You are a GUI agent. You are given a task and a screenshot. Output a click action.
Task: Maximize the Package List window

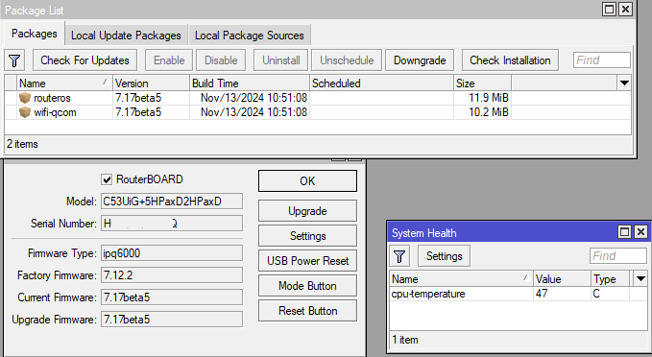pos(609,10)
